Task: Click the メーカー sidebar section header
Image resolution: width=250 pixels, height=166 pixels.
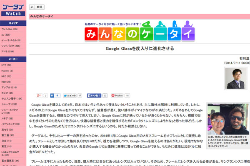Action: [x=13, y=59]
